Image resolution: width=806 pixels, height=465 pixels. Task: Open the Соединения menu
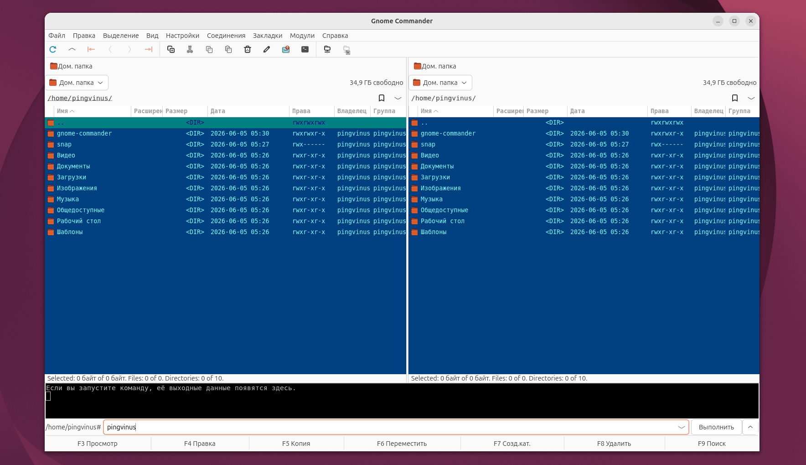click(226, 36)
